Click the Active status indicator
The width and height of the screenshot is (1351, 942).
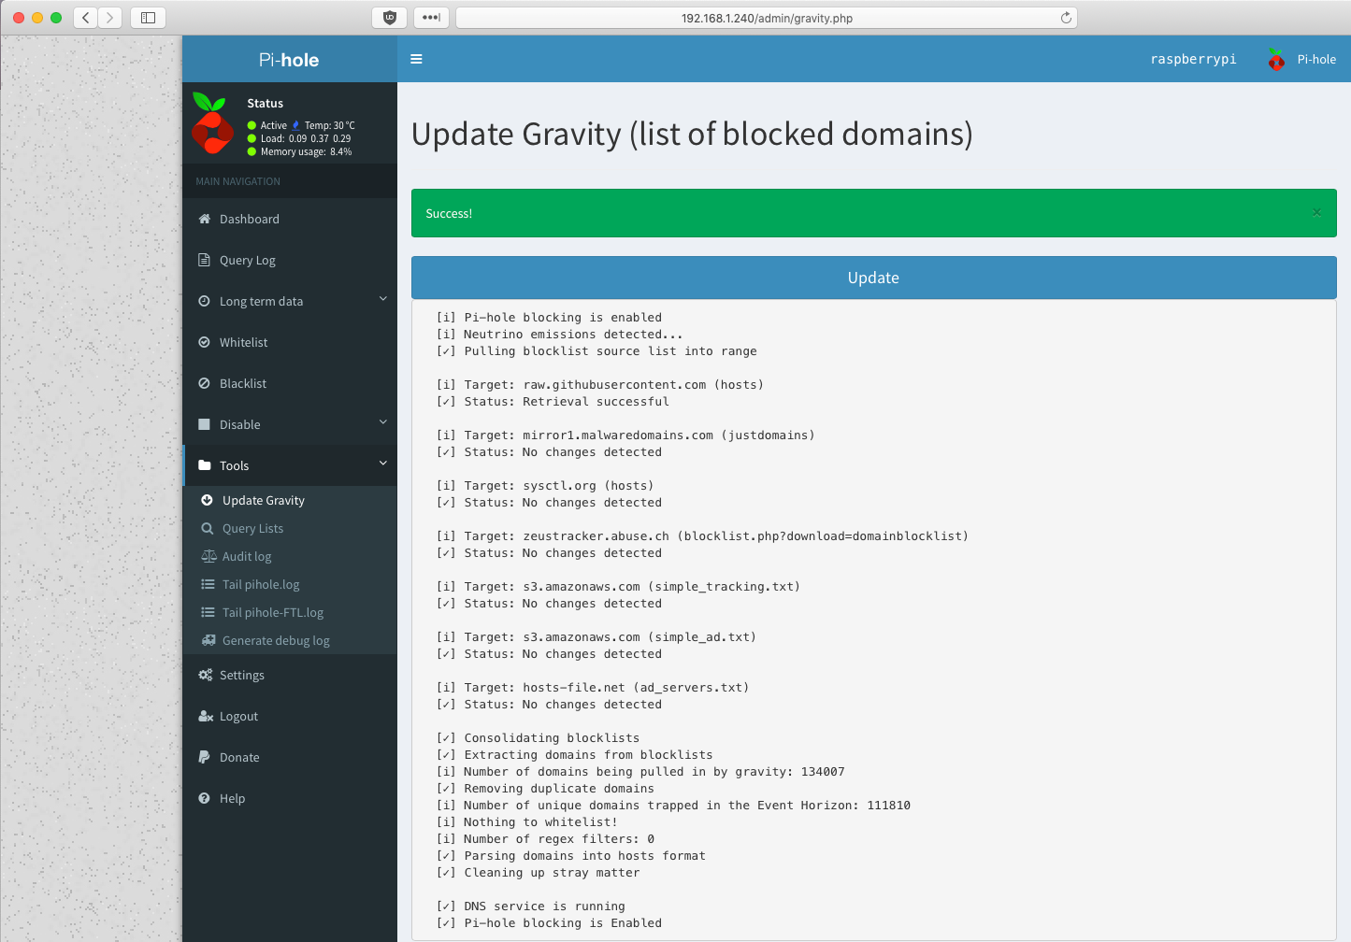pos(267,125)
